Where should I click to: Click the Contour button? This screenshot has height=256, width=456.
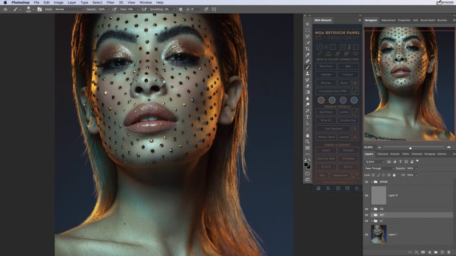(348, 75)
